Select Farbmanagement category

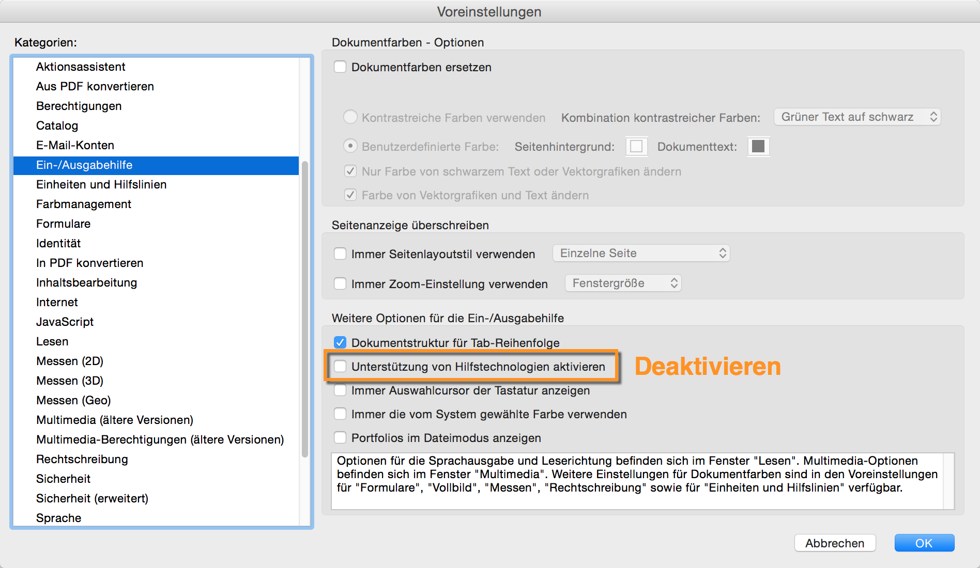pos(156,204)
